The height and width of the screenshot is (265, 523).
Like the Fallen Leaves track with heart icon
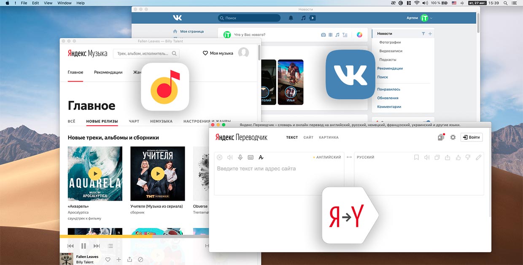tap(108, 260)
